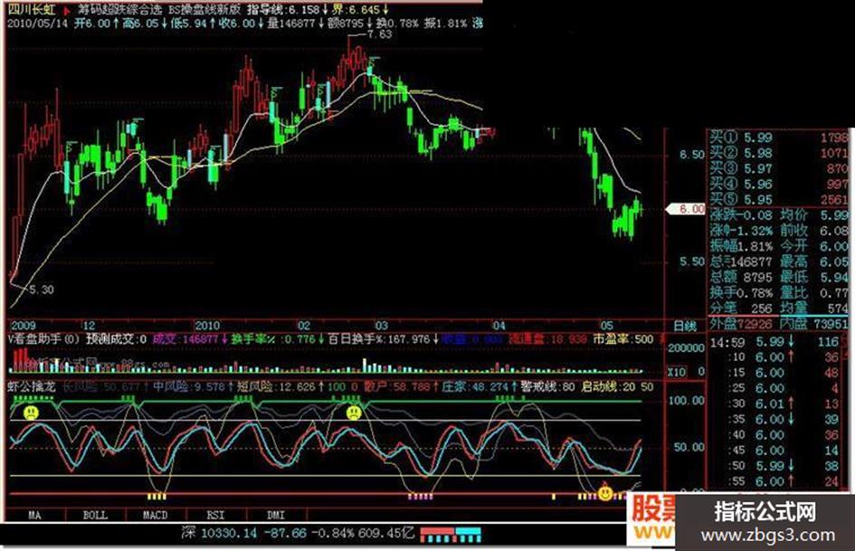Click the 警戒线:80 readout
Image resolution: width=855 pixels, height=551 pixels.
click(x=547, y=387)
